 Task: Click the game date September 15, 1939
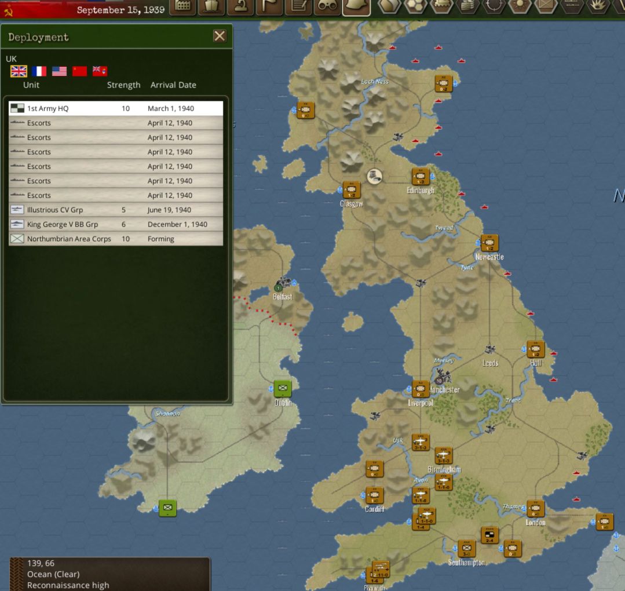[121, 10]
